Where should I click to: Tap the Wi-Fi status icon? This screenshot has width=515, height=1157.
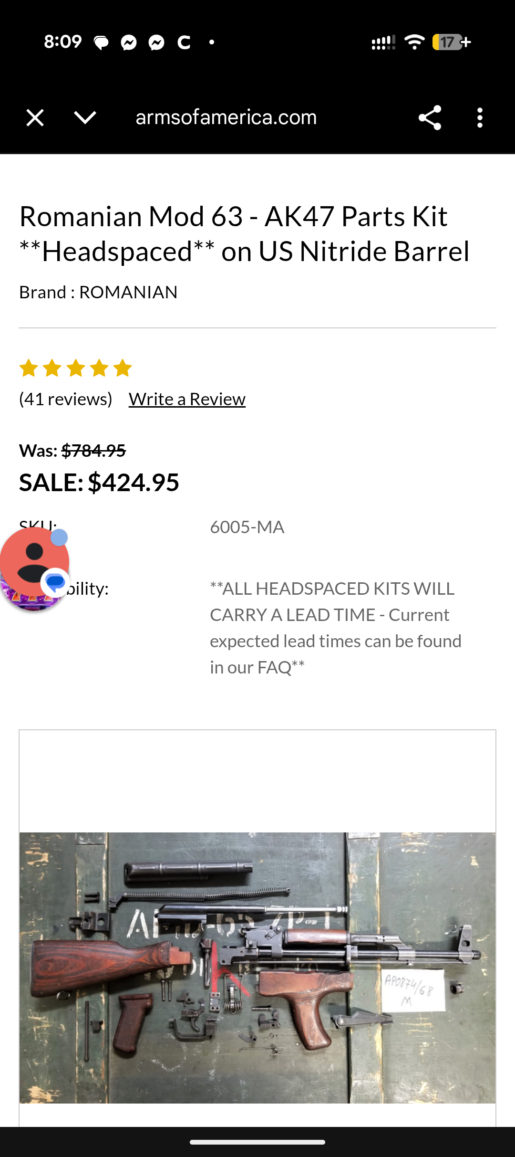tap(414, 42)
